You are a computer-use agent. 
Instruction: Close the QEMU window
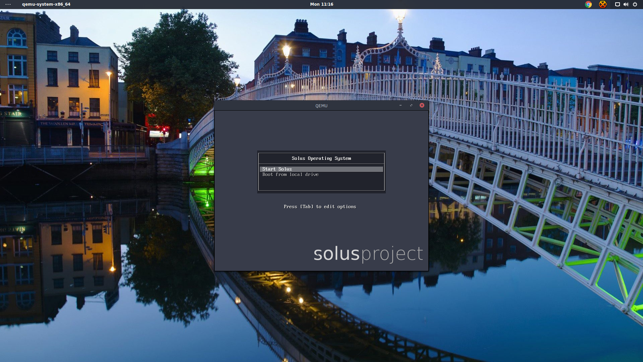[422, 105]
